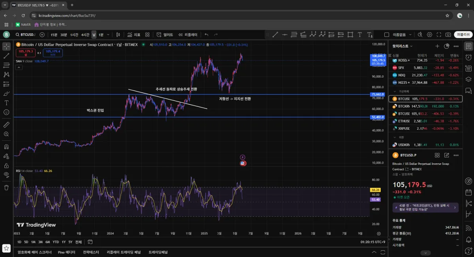This screenshot has height=257, width=474.
Task: Switch to the 1시간 interval
Action: (74, 34)
